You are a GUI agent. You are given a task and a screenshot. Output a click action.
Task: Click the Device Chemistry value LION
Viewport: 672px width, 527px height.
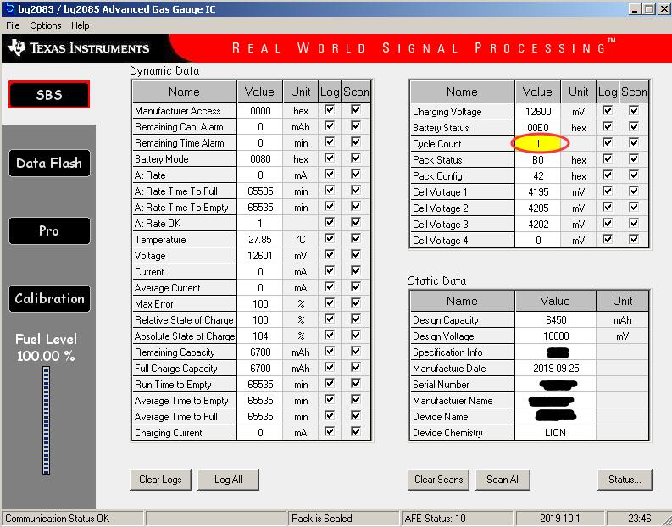pyautogui.click(x=556, y=433)
